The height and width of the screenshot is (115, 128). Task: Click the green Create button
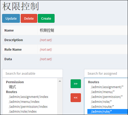click(46, 18)
